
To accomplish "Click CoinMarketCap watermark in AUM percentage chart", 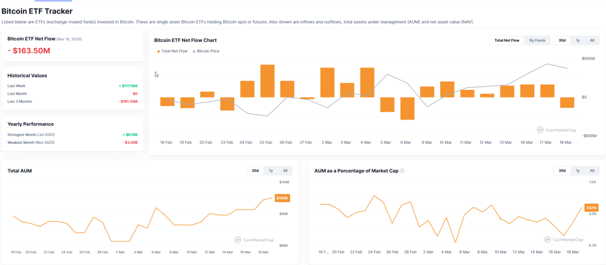I will pyautogui.click(x=557, y=240).
